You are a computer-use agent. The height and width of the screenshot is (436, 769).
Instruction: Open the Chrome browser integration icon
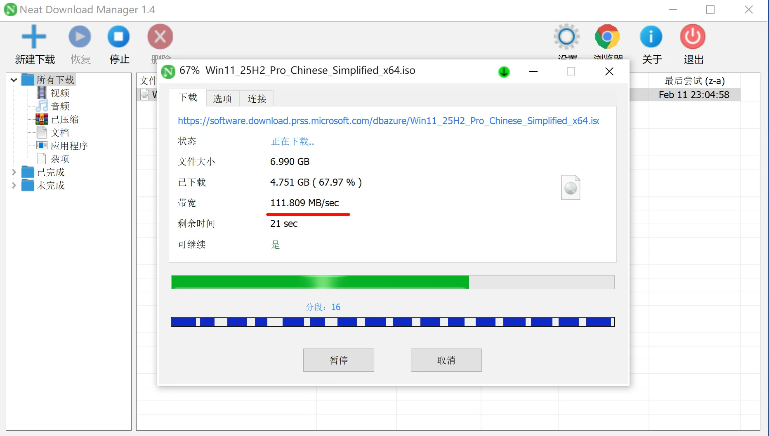[607, 37]
